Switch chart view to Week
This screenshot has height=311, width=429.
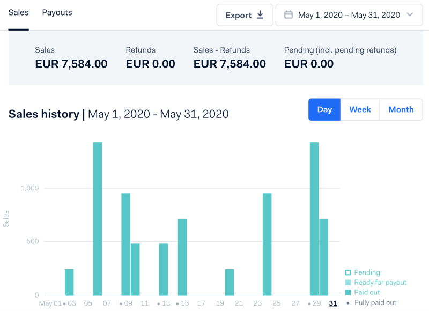click(360, 109)
